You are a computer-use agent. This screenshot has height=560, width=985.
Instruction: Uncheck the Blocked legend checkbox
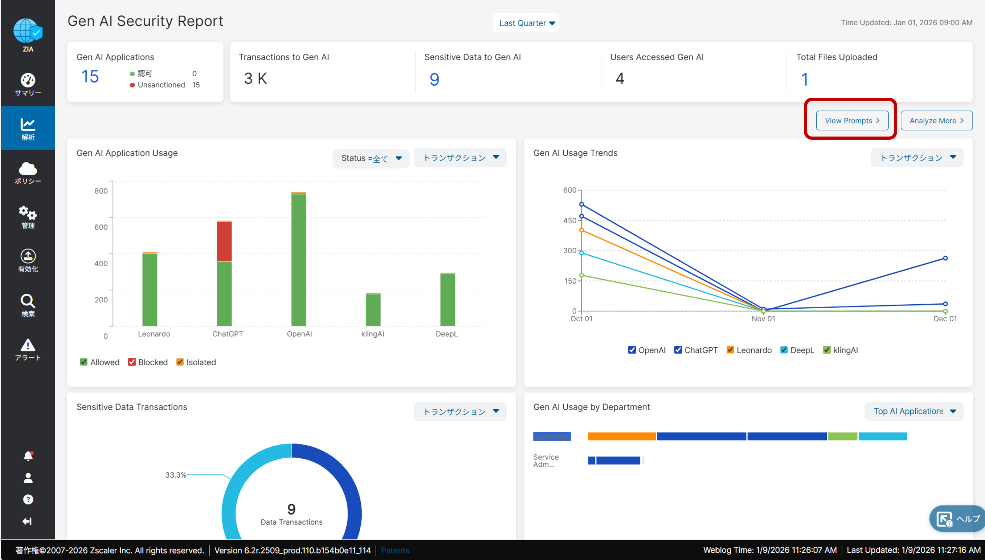coord(132,362)
